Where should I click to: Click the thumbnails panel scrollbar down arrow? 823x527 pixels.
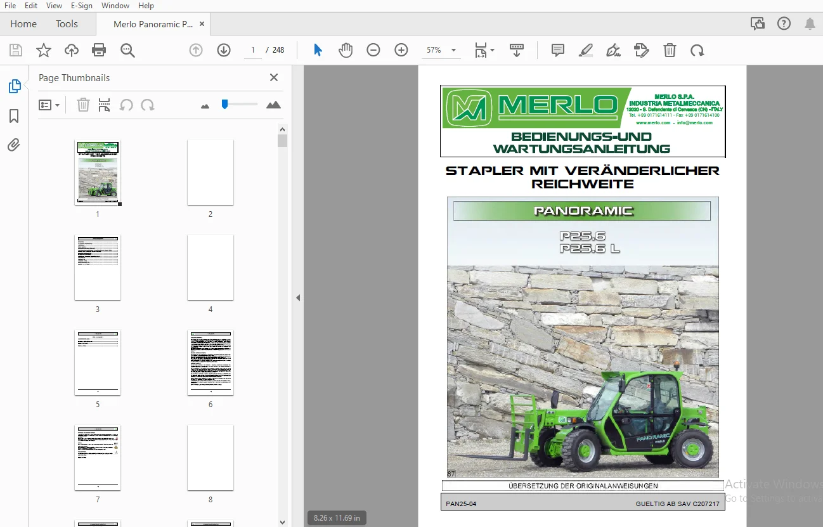(x=283, y=522)
